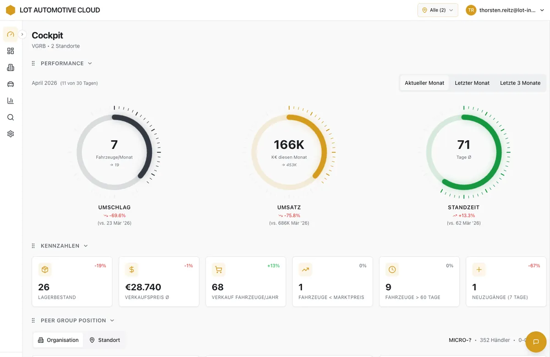Click the building icon in sidebar
550x357 pixels.
[x=11, y=68]
